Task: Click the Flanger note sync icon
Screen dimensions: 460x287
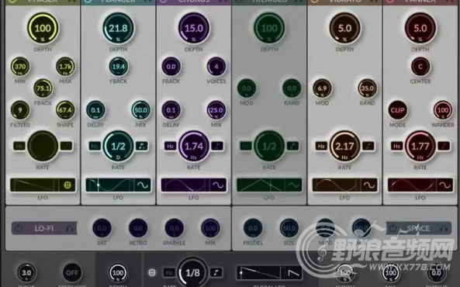Action: (142, 146)
